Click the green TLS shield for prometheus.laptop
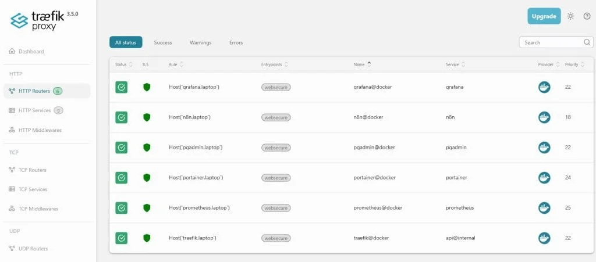Image resolution: width=596 pixels, height=262 pixels. 147,207
